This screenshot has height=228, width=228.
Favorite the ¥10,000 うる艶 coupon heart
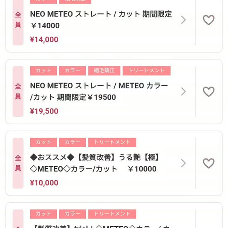tap(209, 163)
